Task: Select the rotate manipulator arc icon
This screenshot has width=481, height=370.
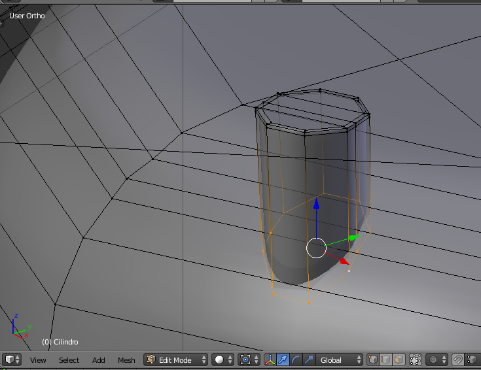Action: (x=296, y=360)
